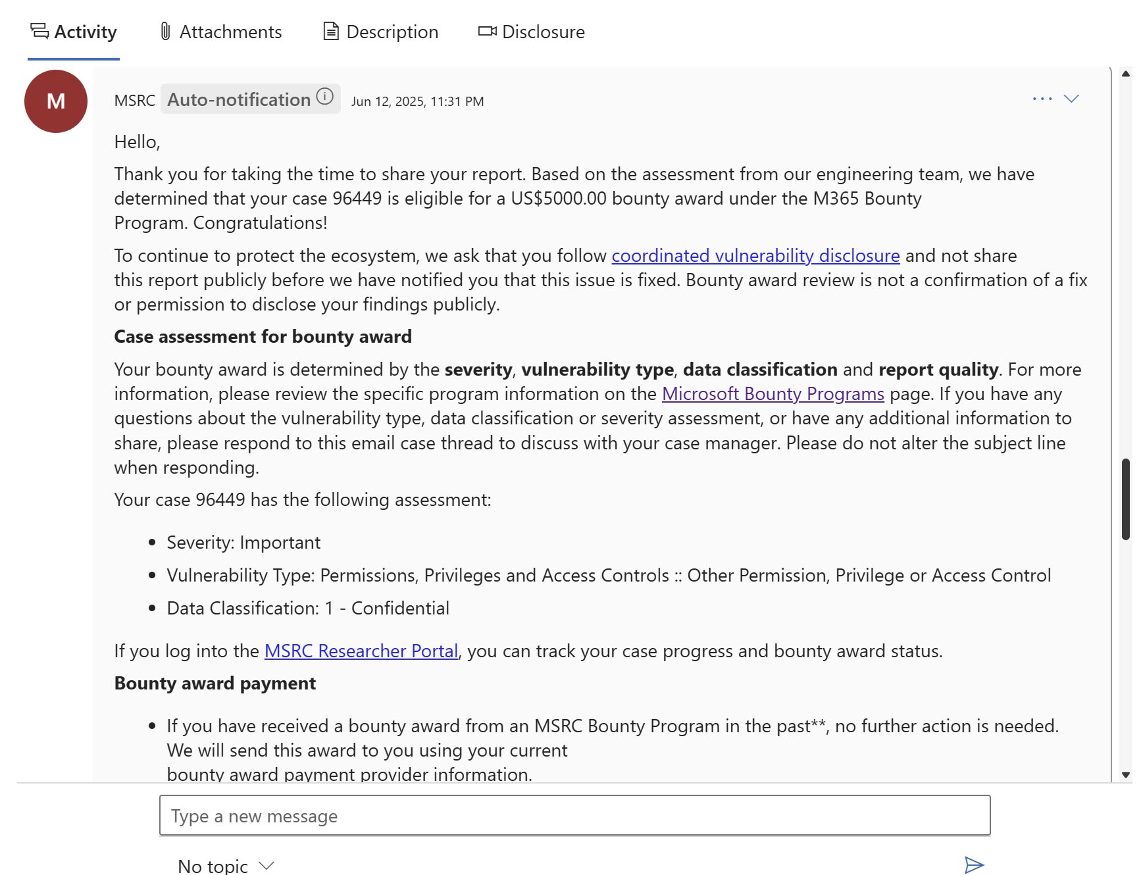Click the Bounty award payment heading
The image size is (1141, 875).
pos(215,683)
